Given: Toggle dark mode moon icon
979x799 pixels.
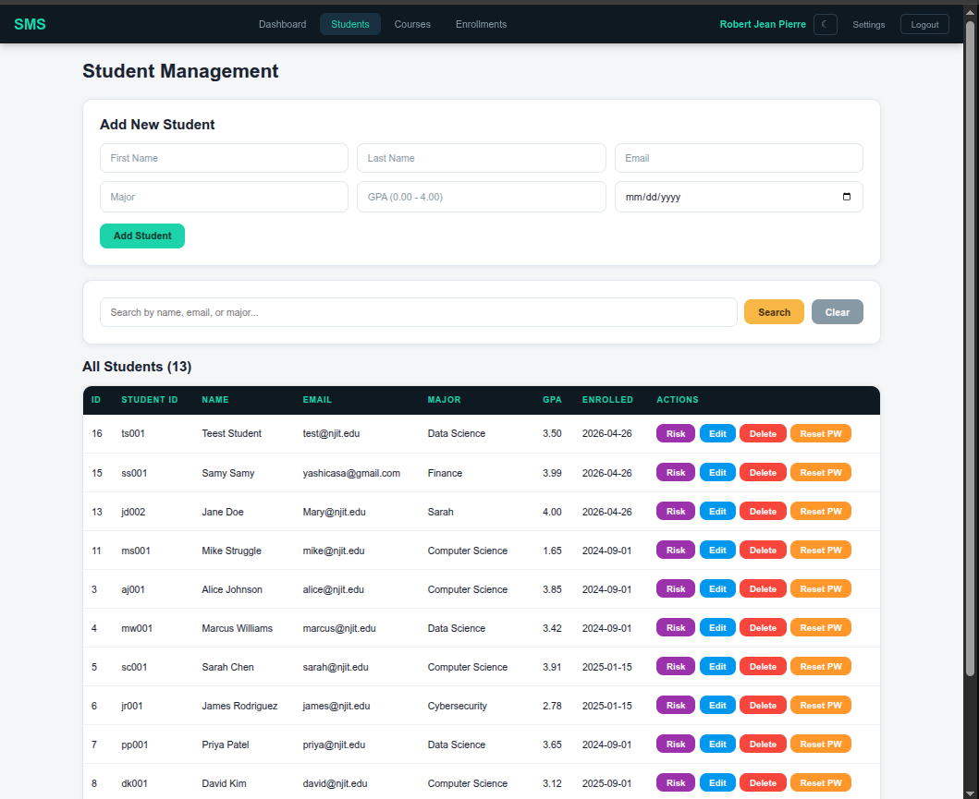Looking at the screenshot, I should (825, 24).
